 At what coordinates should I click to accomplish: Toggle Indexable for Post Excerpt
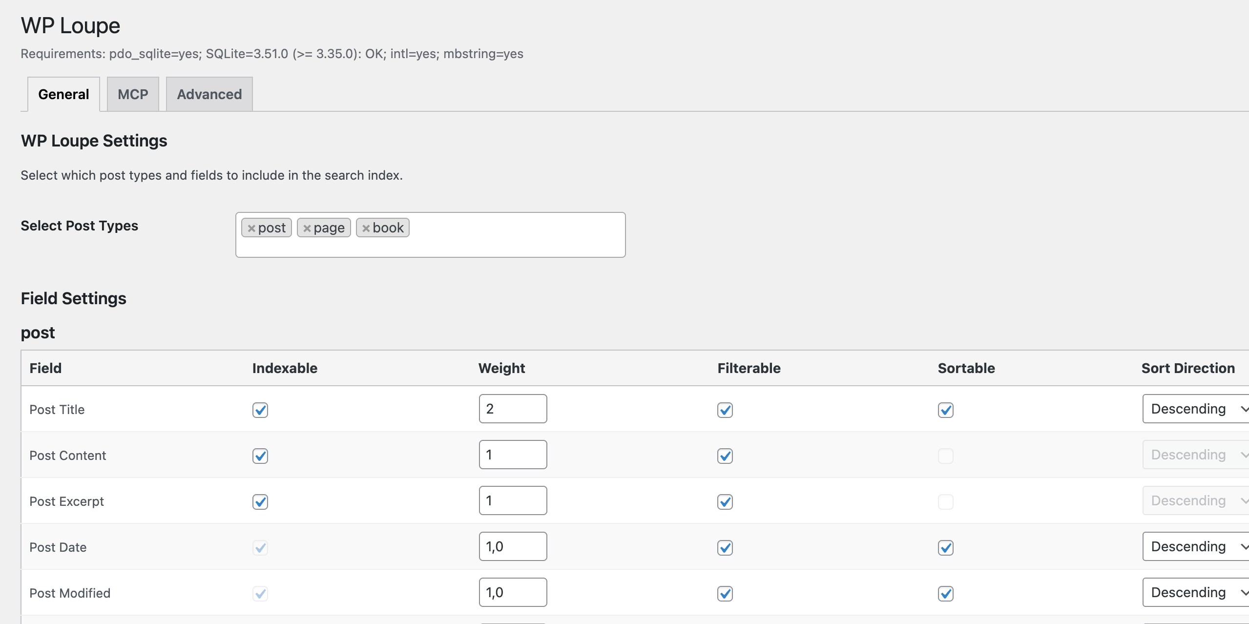point(260,501)
